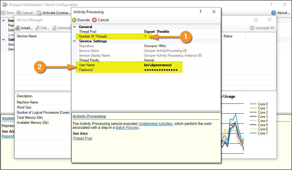Screen dimensions: 292x170
Task: Click Install in Service Manager toolbar
Action: 24,28
